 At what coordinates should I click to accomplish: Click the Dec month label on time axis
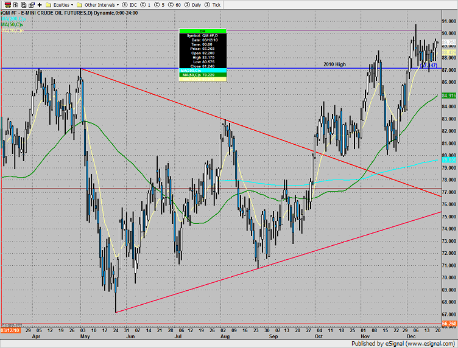411,336
